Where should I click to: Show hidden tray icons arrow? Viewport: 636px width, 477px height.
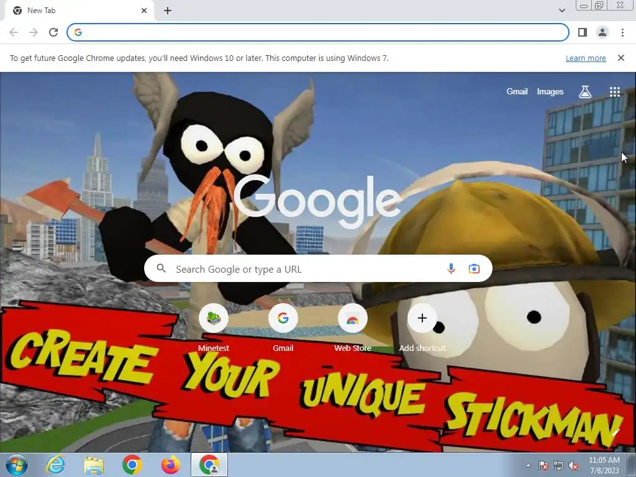coord(528,466)
